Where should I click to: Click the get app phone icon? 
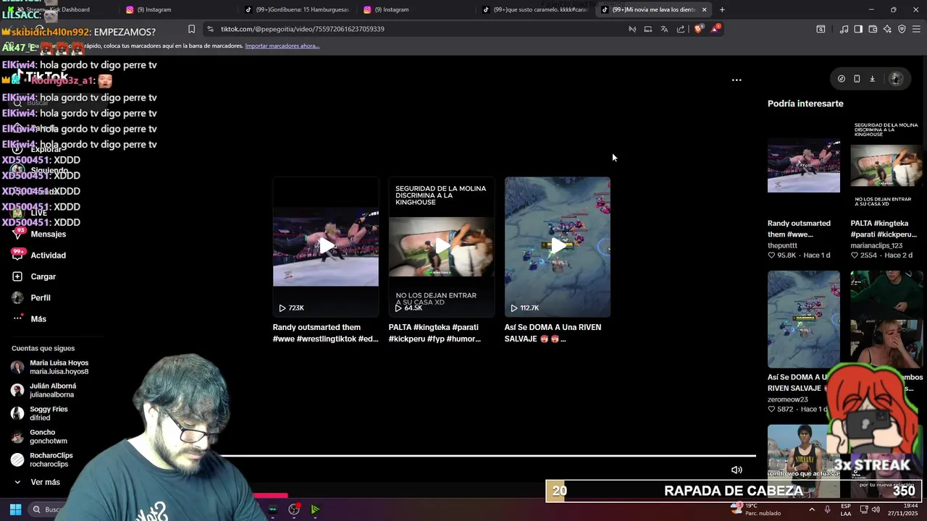click(857, 79)
